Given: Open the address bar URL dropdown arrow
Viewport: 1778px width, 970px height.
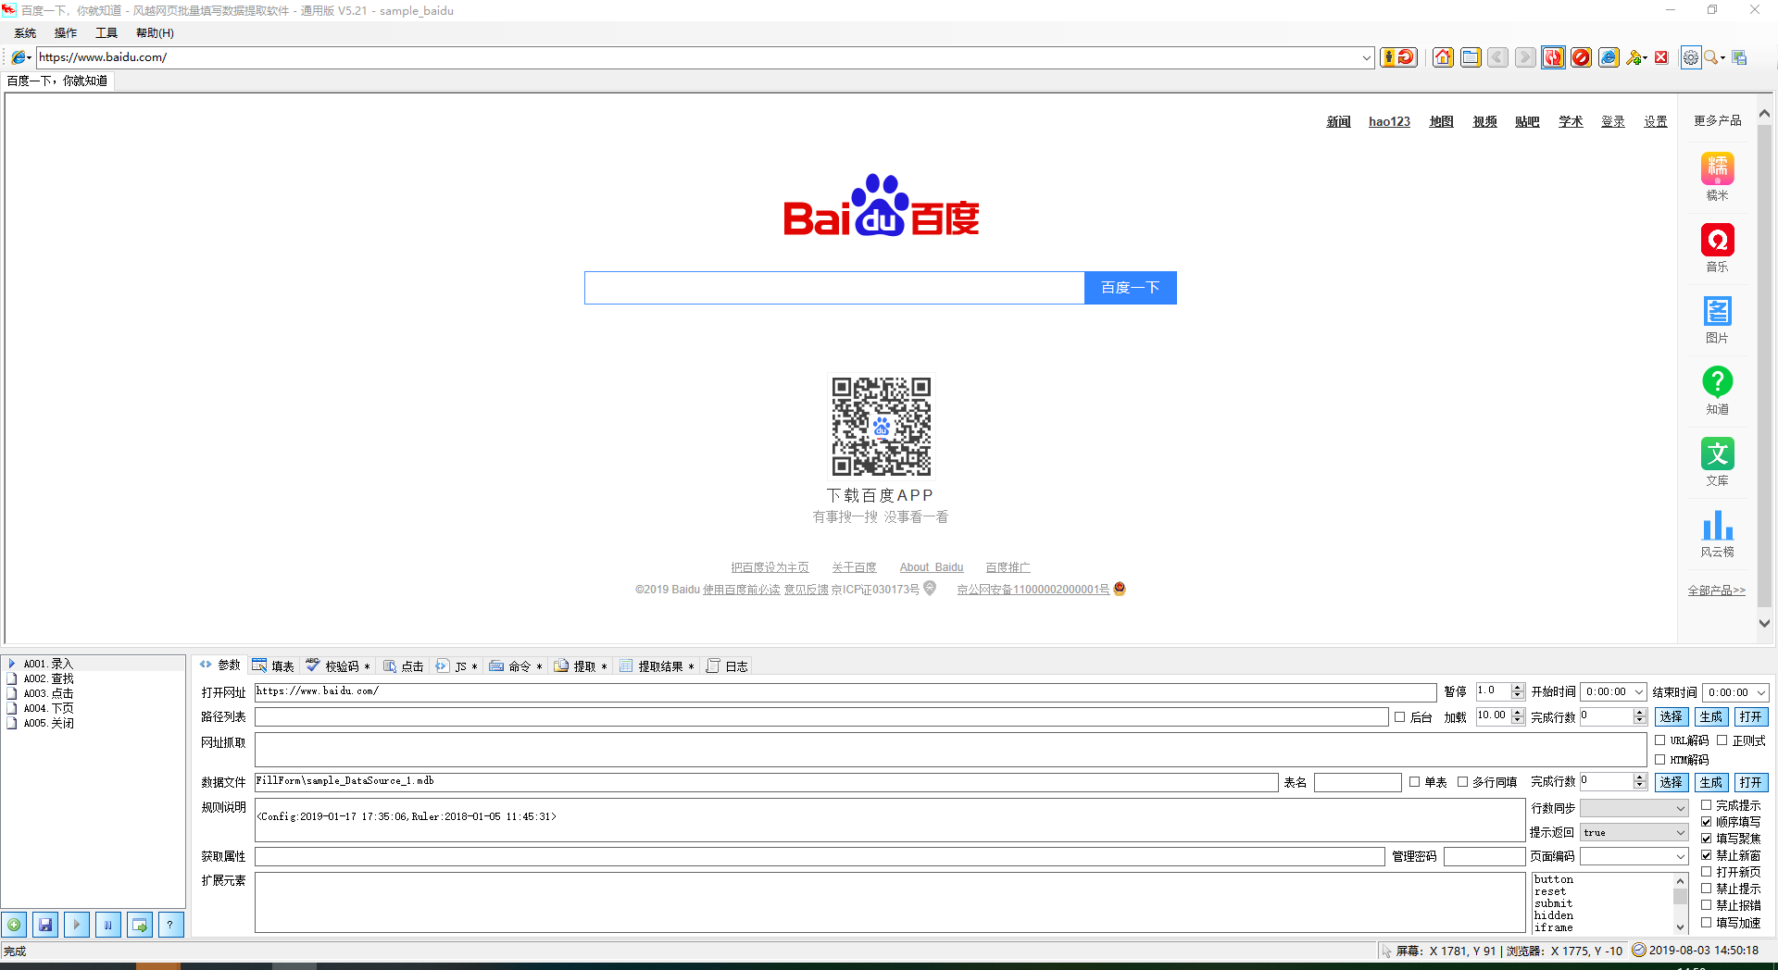Looking at the screenshot, I should pos(1366,57).
